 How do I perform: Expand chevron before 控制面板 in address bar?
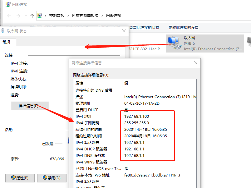[x=45, y=16]
